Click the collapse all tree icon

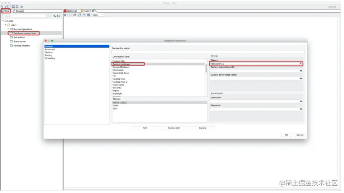(58, 16)
